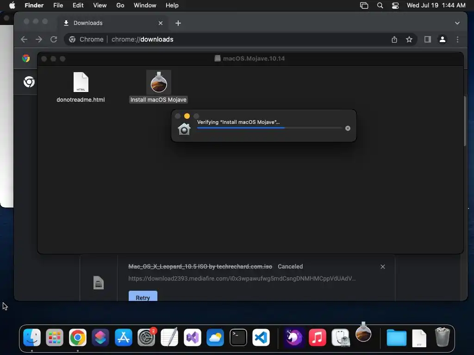Viewport: 474px width, 355px height.
Task: Open the document file in Dock
Action: coord(419,338)
